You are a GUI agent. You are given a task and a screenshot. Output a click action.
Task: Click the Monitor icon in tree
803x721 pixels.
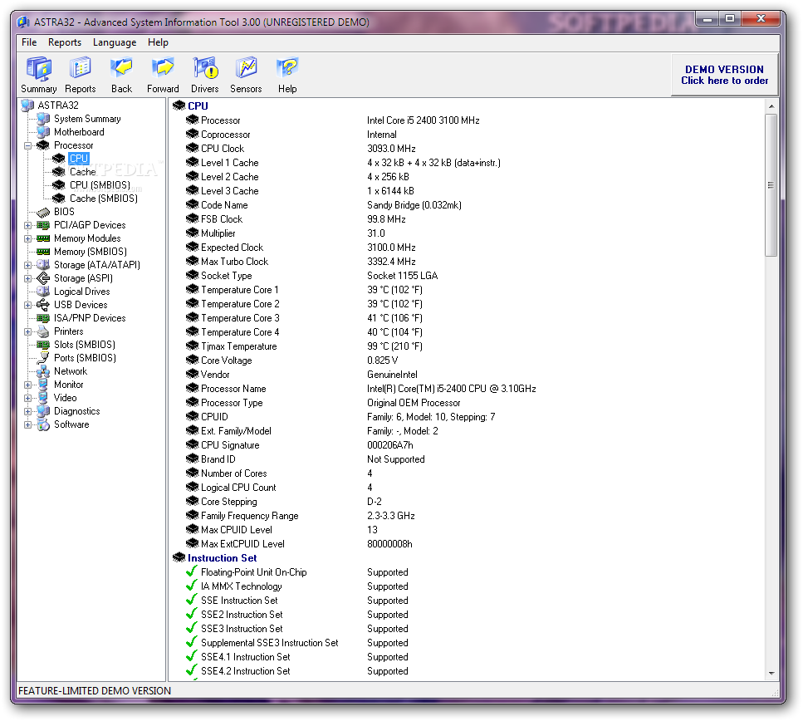point(43,385)
